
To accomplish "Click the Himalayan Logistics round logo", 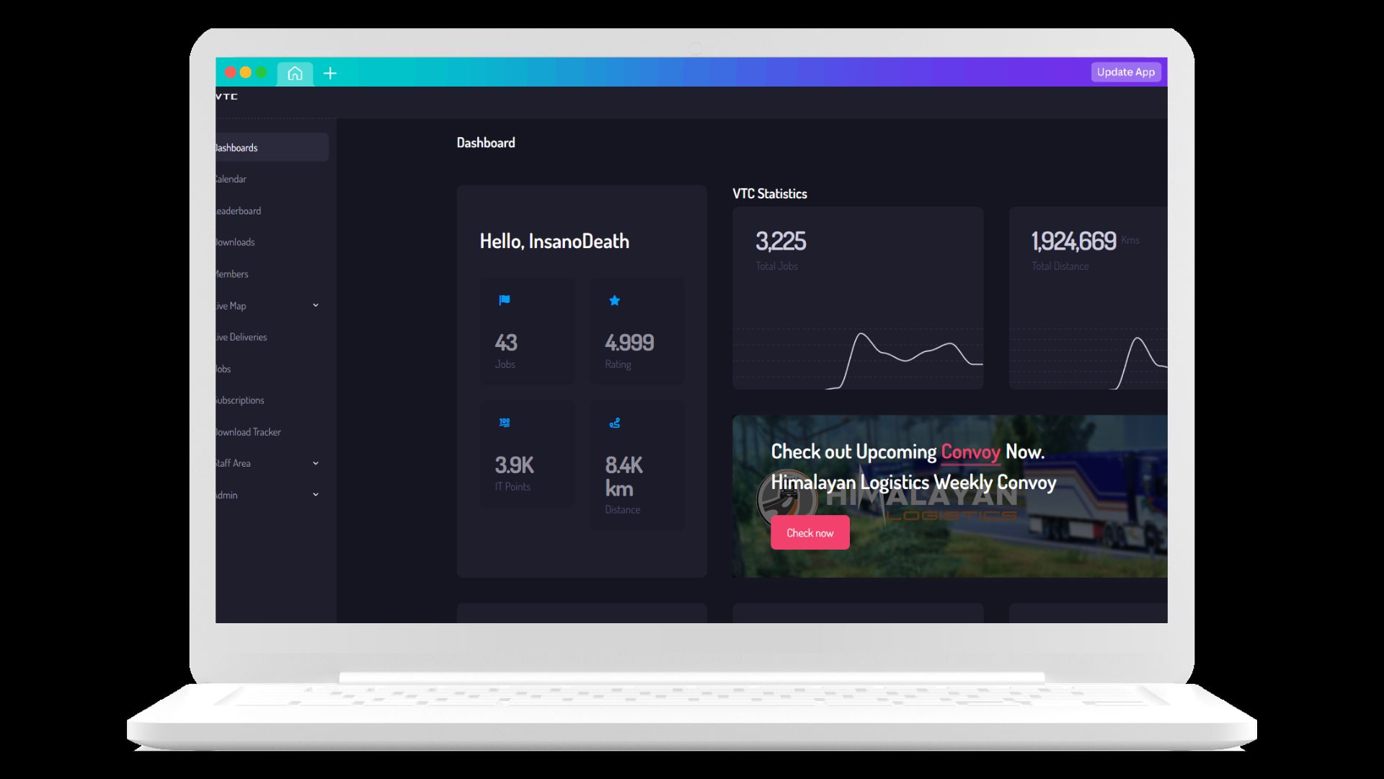I will tap(786, 498).
